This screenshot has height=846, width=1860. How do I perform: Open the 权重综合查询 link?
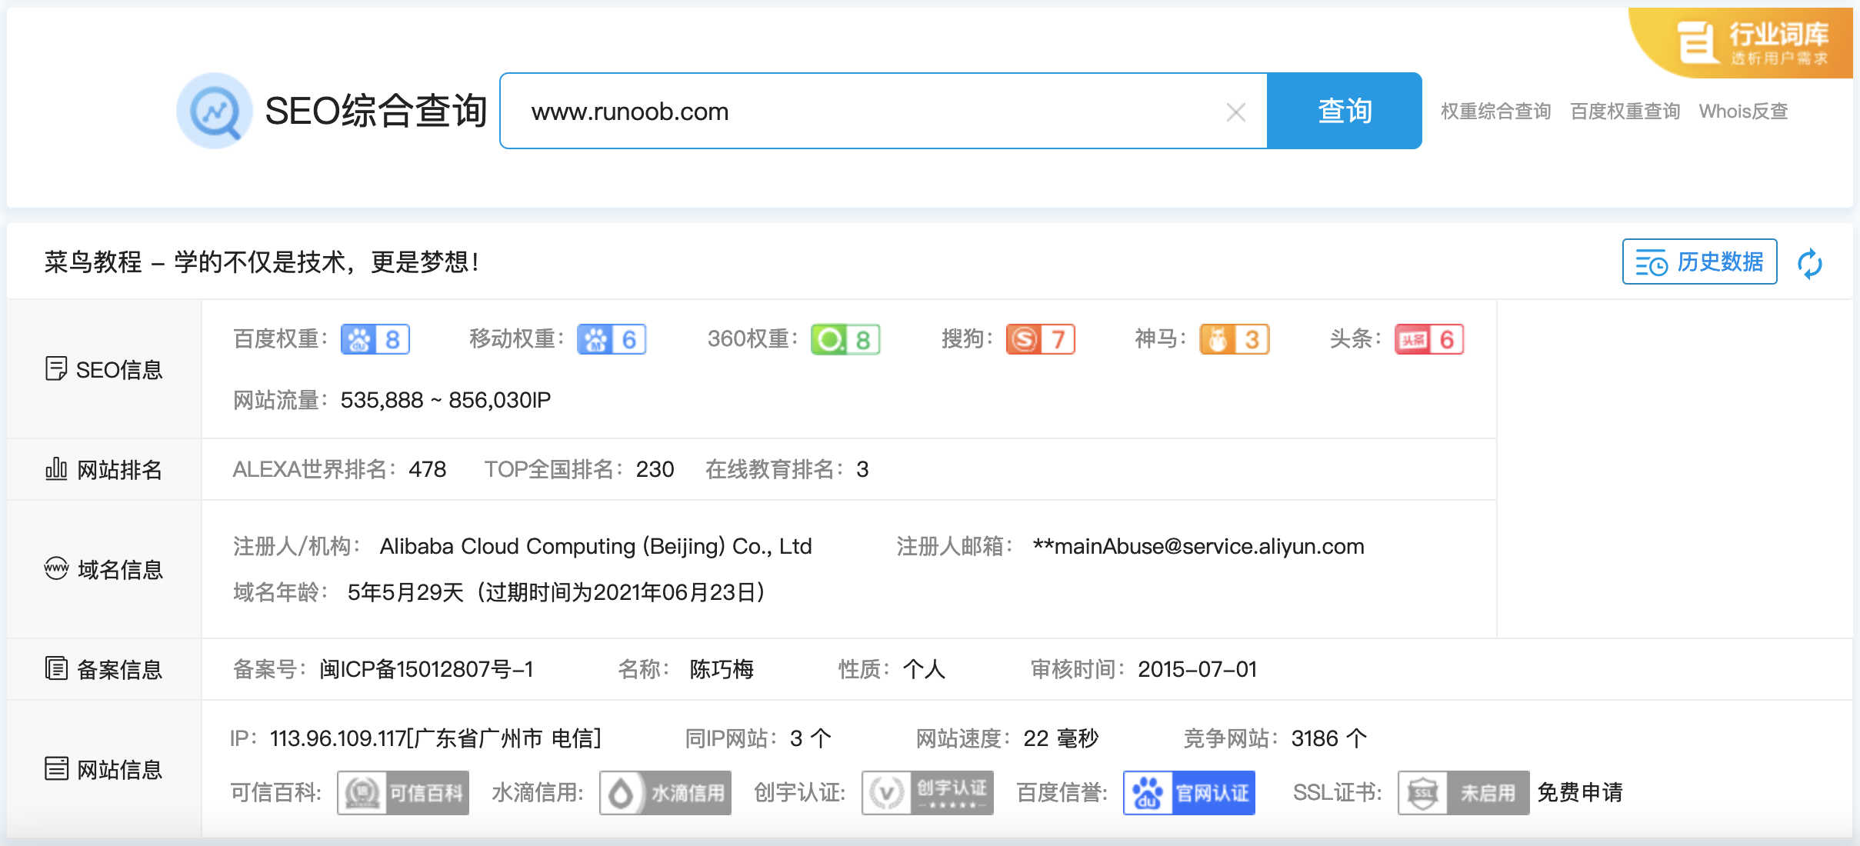click(x=1495, y=112)
